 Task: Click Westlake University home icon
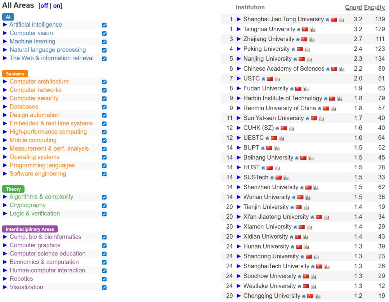tap(299, 287)
